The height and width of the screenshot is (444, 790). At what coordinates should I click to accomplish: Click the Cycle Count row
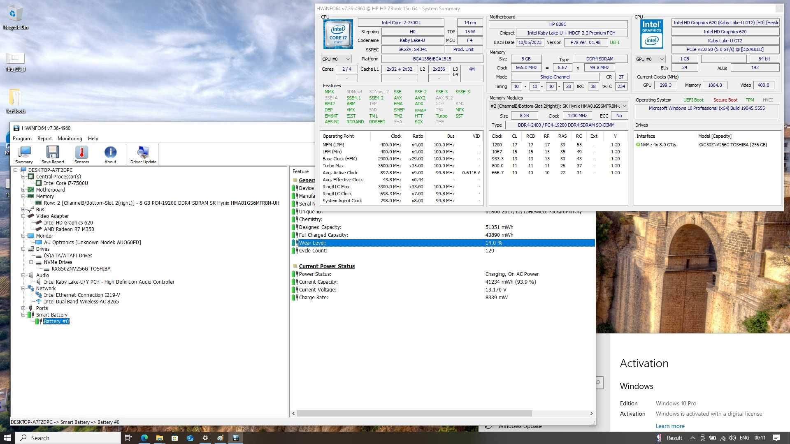(x=443, y=250)
